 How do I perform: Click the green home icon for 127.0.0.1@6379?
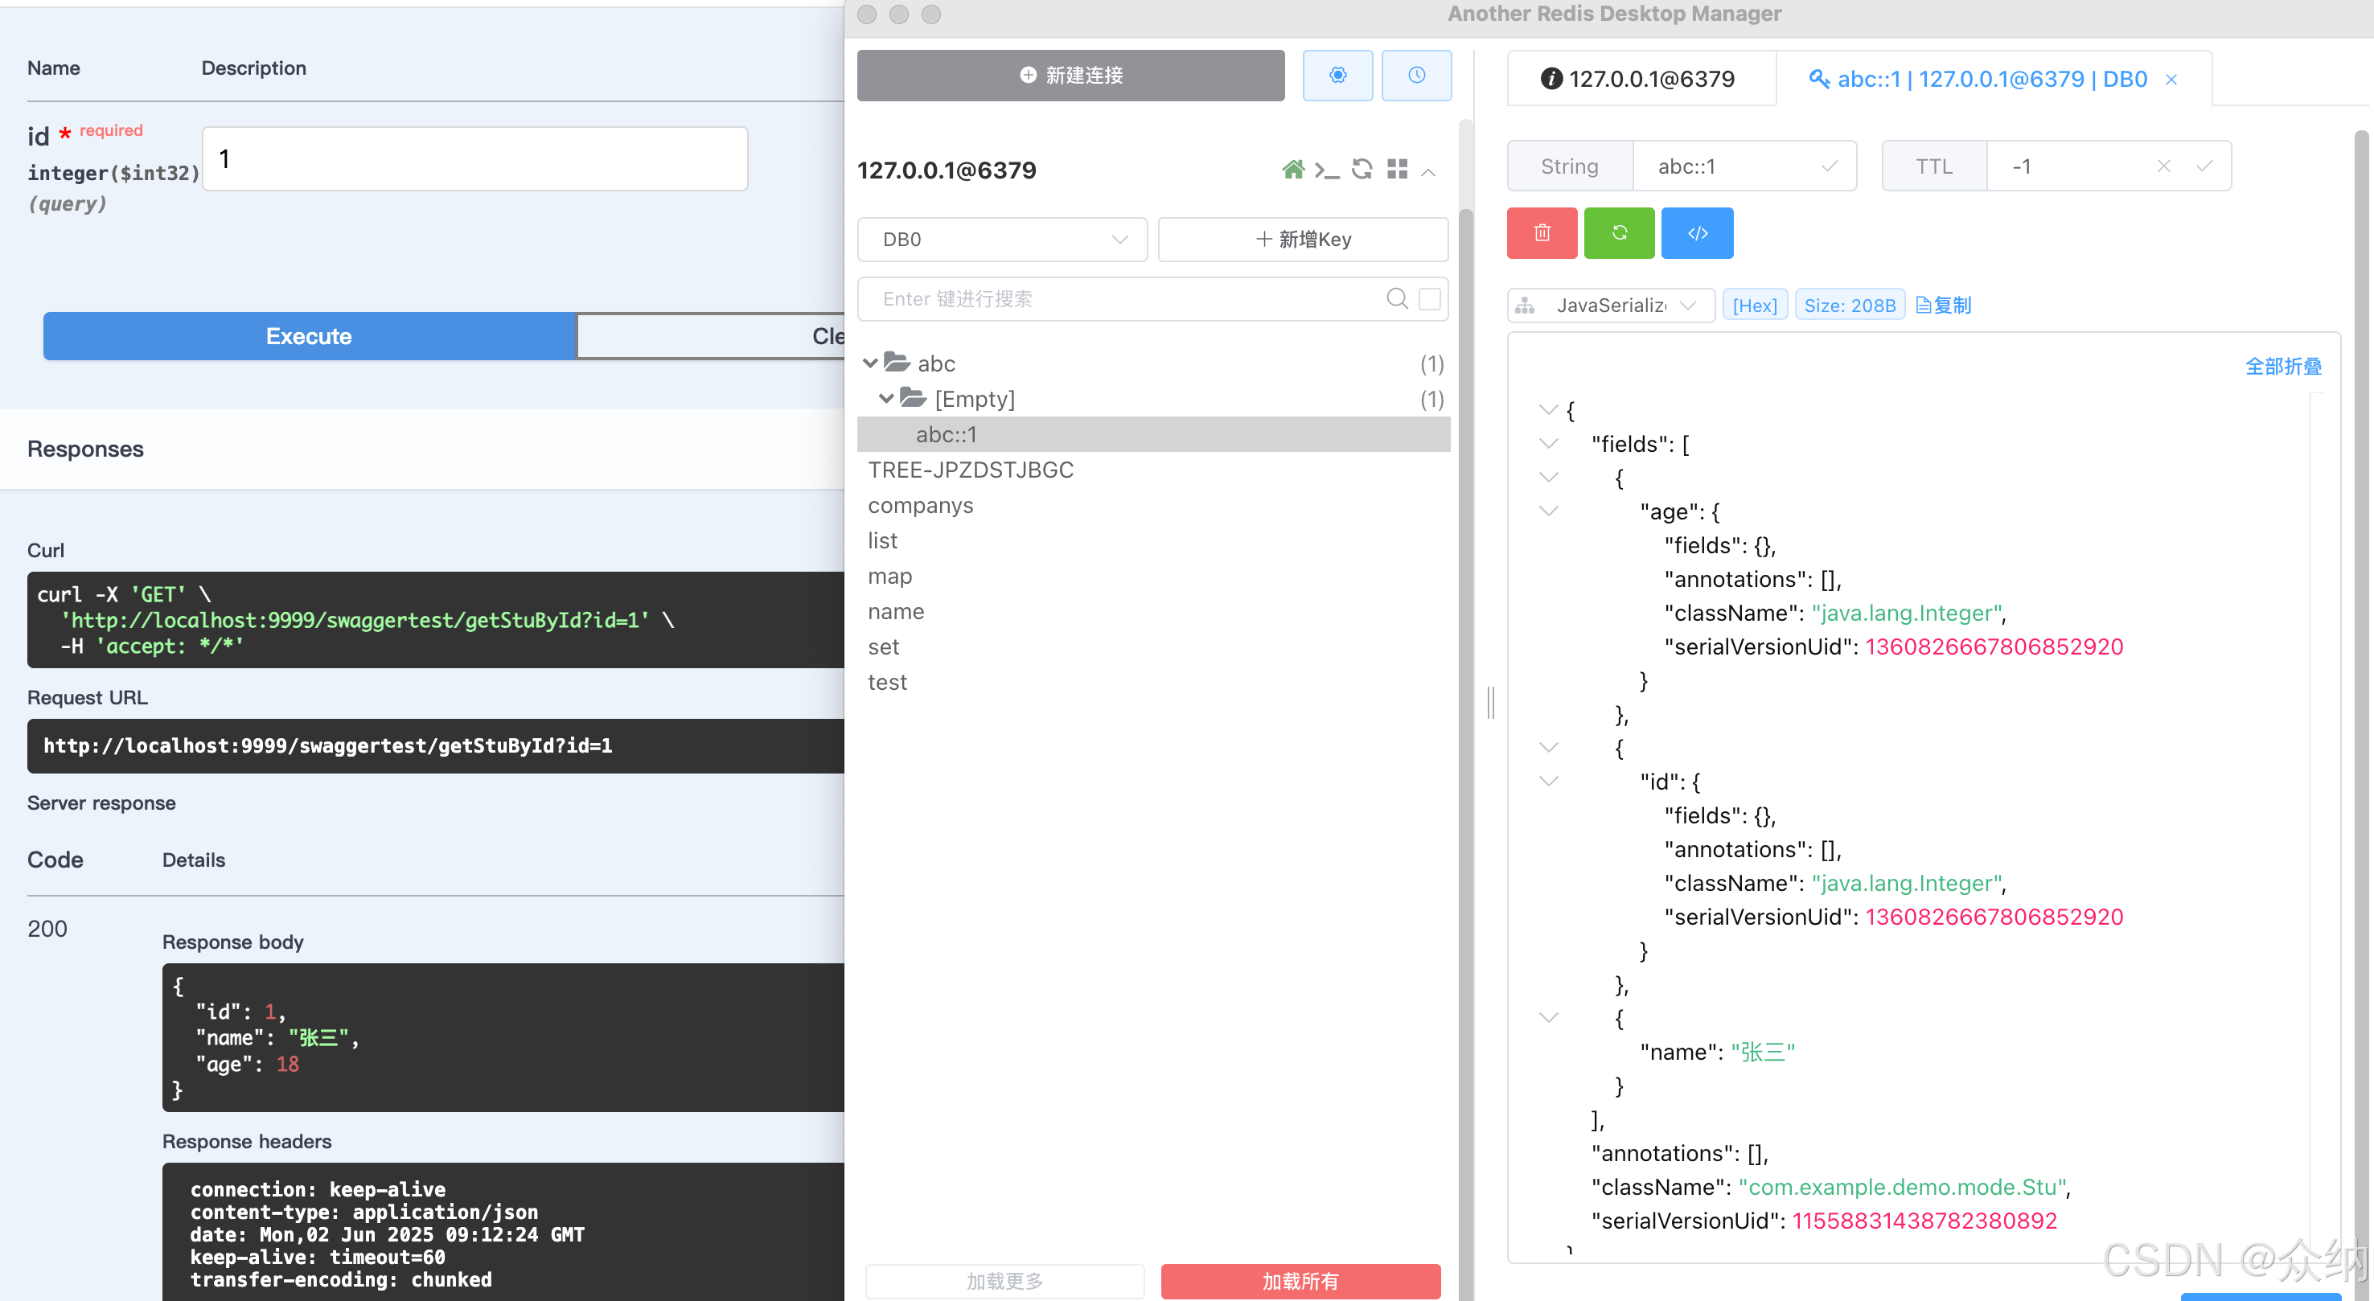1293,170
